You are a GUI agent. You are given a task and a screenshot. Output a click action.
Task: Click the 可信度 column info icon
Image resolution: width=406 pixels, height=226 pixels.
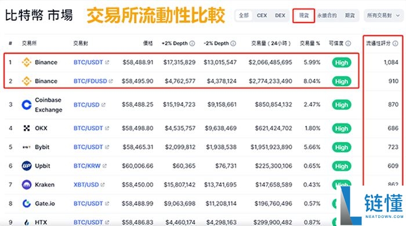click(x=348, y=43)
